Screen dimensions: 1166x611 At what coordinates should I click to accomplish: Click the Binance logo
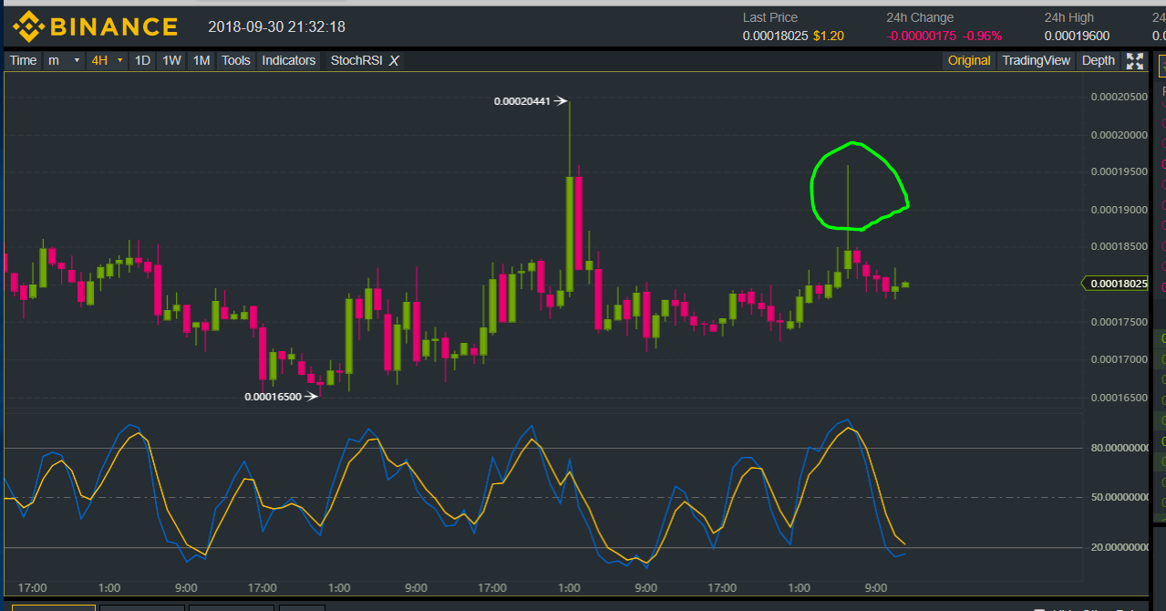pos(95,26)
